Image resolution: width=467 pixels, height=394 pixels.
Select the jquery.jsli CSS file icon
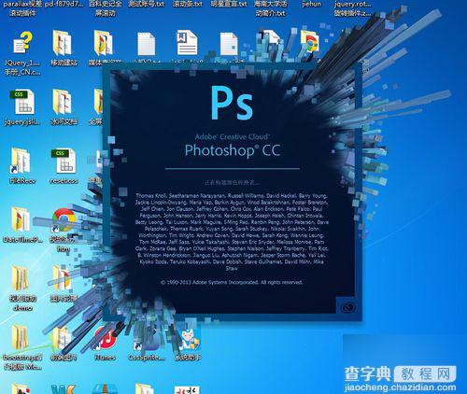click(23, 102)
